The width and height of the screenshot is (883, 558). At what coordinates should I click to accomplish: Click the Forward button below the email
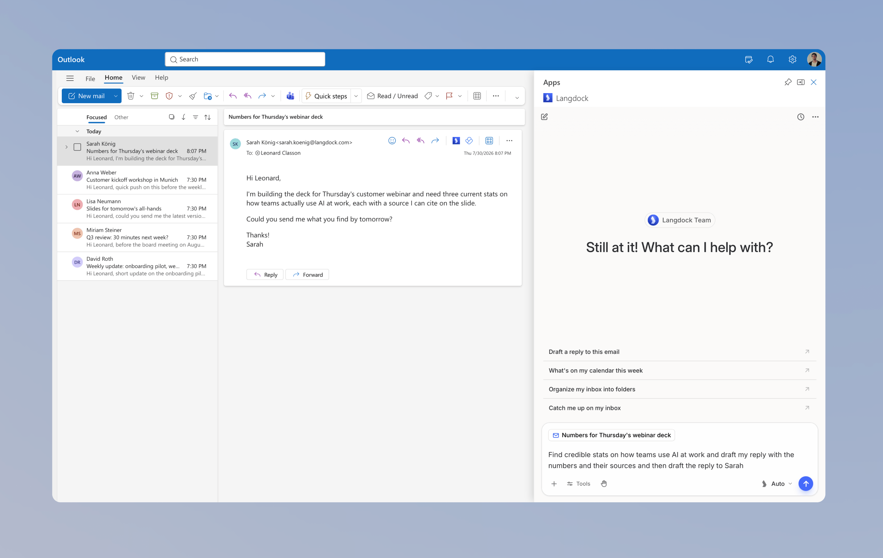point(307,275)
